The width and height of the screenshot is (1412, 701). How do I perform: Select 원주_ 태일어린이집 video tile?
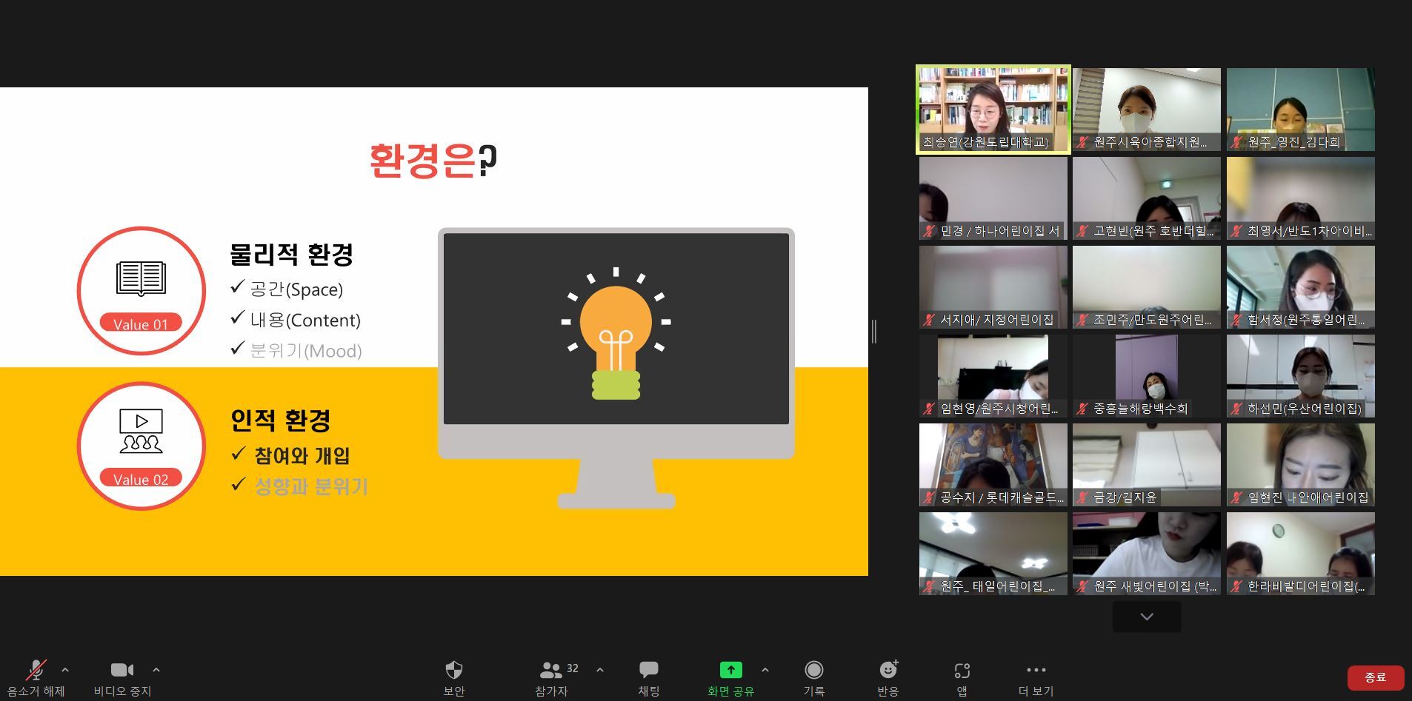point(993,554)
